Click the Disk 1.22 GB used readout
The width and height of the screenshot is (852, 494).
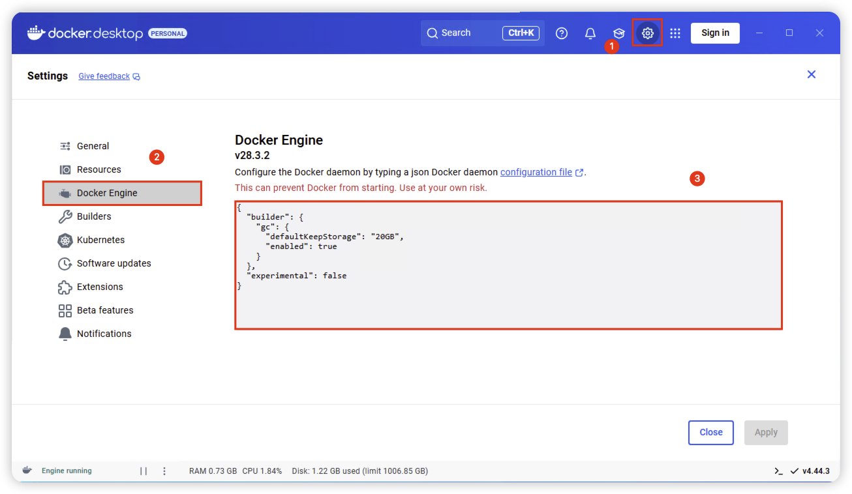(360, 471)
